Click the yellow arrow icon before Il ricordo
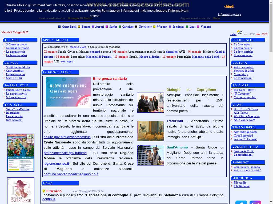273x204 pixels. click(x=44, y=191)
